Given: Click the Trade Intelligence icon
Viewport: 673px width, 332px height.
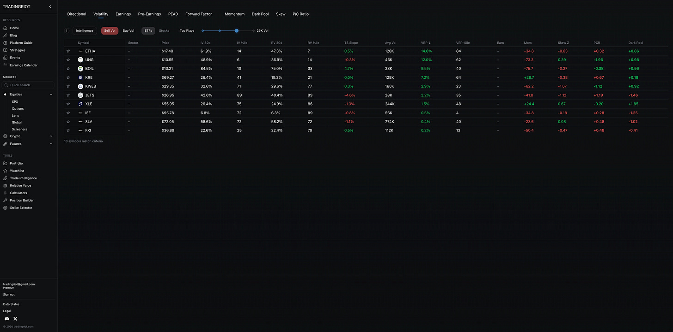Looking at the screenshot, I should click(6, 178).
